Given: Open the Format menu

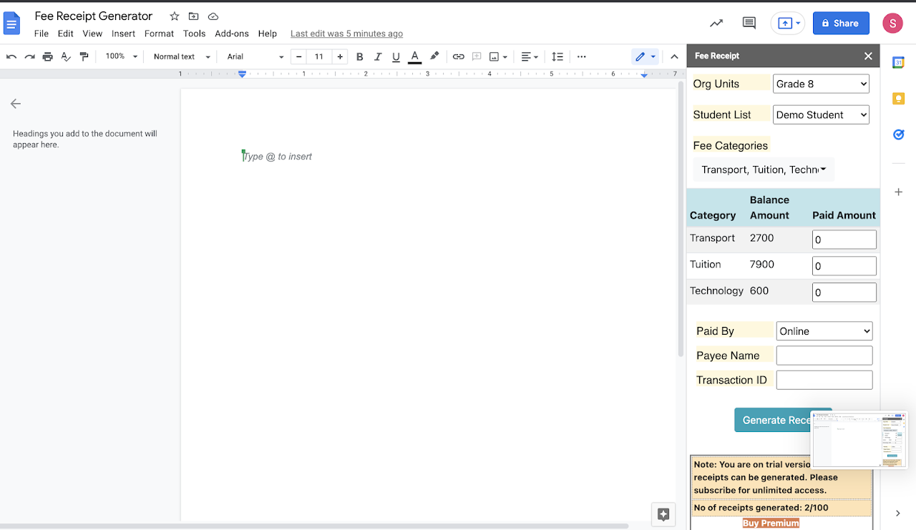Looking at the screenshot, I should (x=159, y=34).
